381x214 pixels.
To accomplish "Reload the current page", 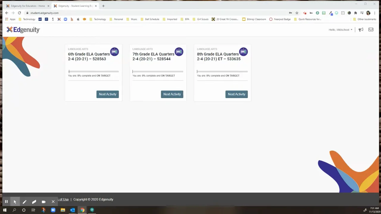I will [x=19, y=13].
